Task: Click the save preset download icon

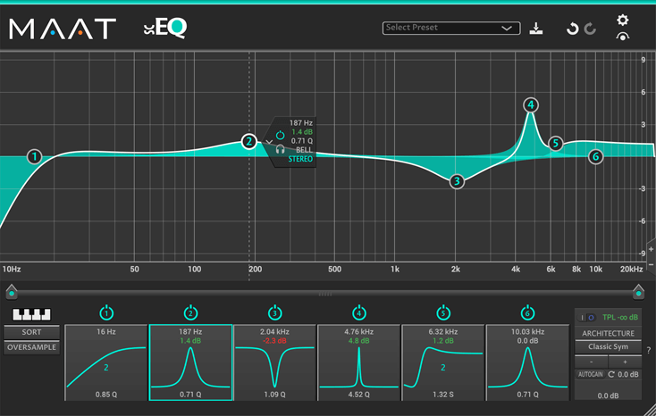Action: pyautogui.click(x=536, y=29)
